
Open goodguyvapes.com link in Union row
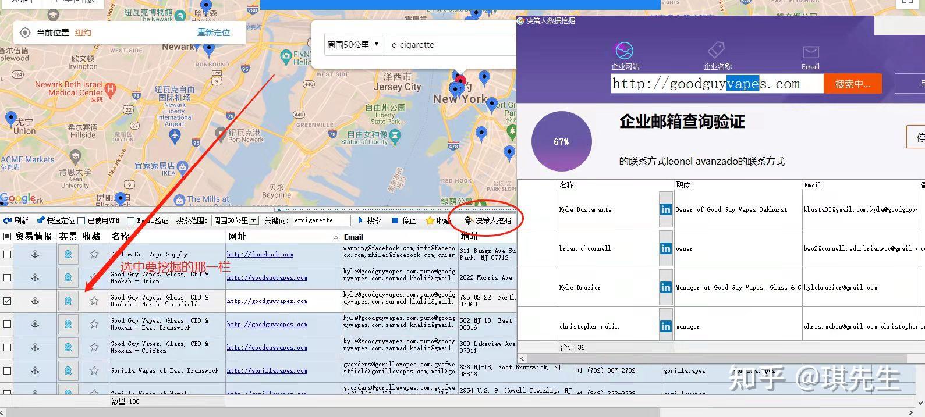coord(267,277)
